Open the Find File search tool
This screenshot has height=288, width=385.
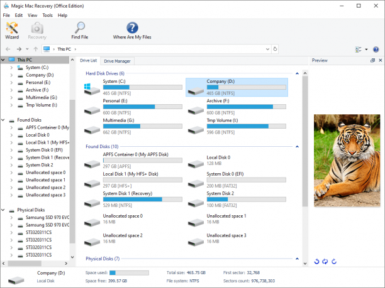(x=79, y=31)
